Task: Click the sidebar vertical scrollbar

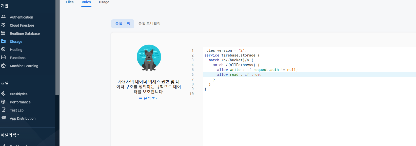Action: [x=57, y=47]
